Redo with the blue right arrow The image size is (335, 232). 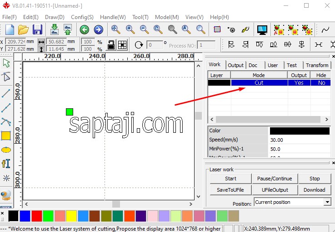(x=98, y=29)
